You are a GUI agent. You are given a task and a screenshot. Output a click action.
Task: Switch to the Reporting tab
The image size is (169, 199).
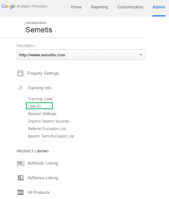coord(99,7)
